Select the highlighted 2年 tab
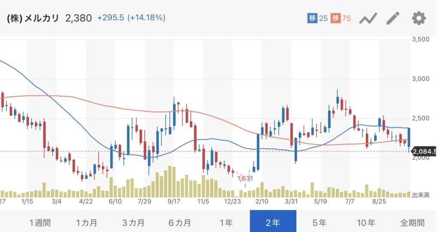Screen dimensions: 439x232 click(x=273, y=223)
